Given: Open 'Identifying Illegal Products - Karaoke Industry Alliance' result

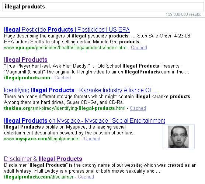Looking at the screenshot, I should 80,90.
